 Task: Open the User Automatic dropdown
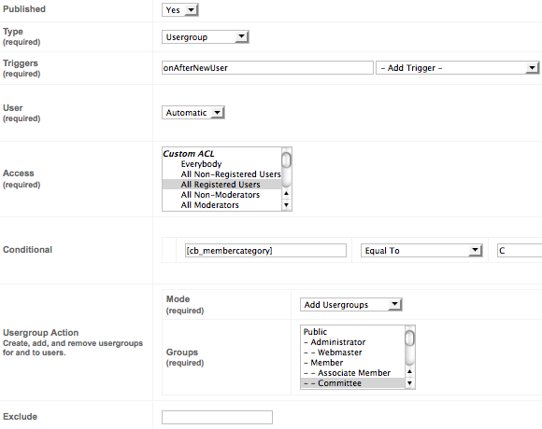point(193,113)
